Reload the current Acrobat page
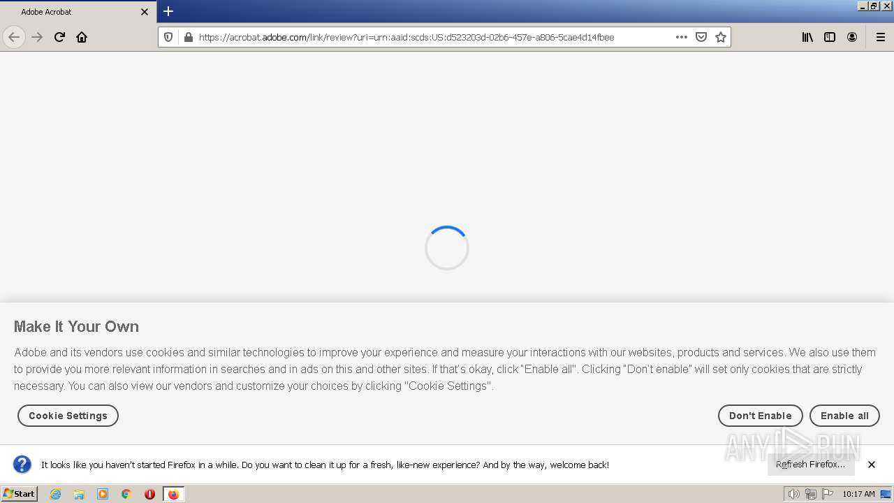The height and width of the screenshot is (503, 894). point(59,37)
